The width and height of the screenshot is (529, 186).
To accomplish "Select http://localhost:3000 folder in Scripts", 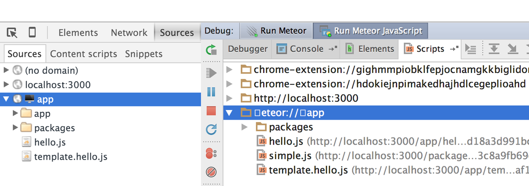I will [x=376, y=98].
